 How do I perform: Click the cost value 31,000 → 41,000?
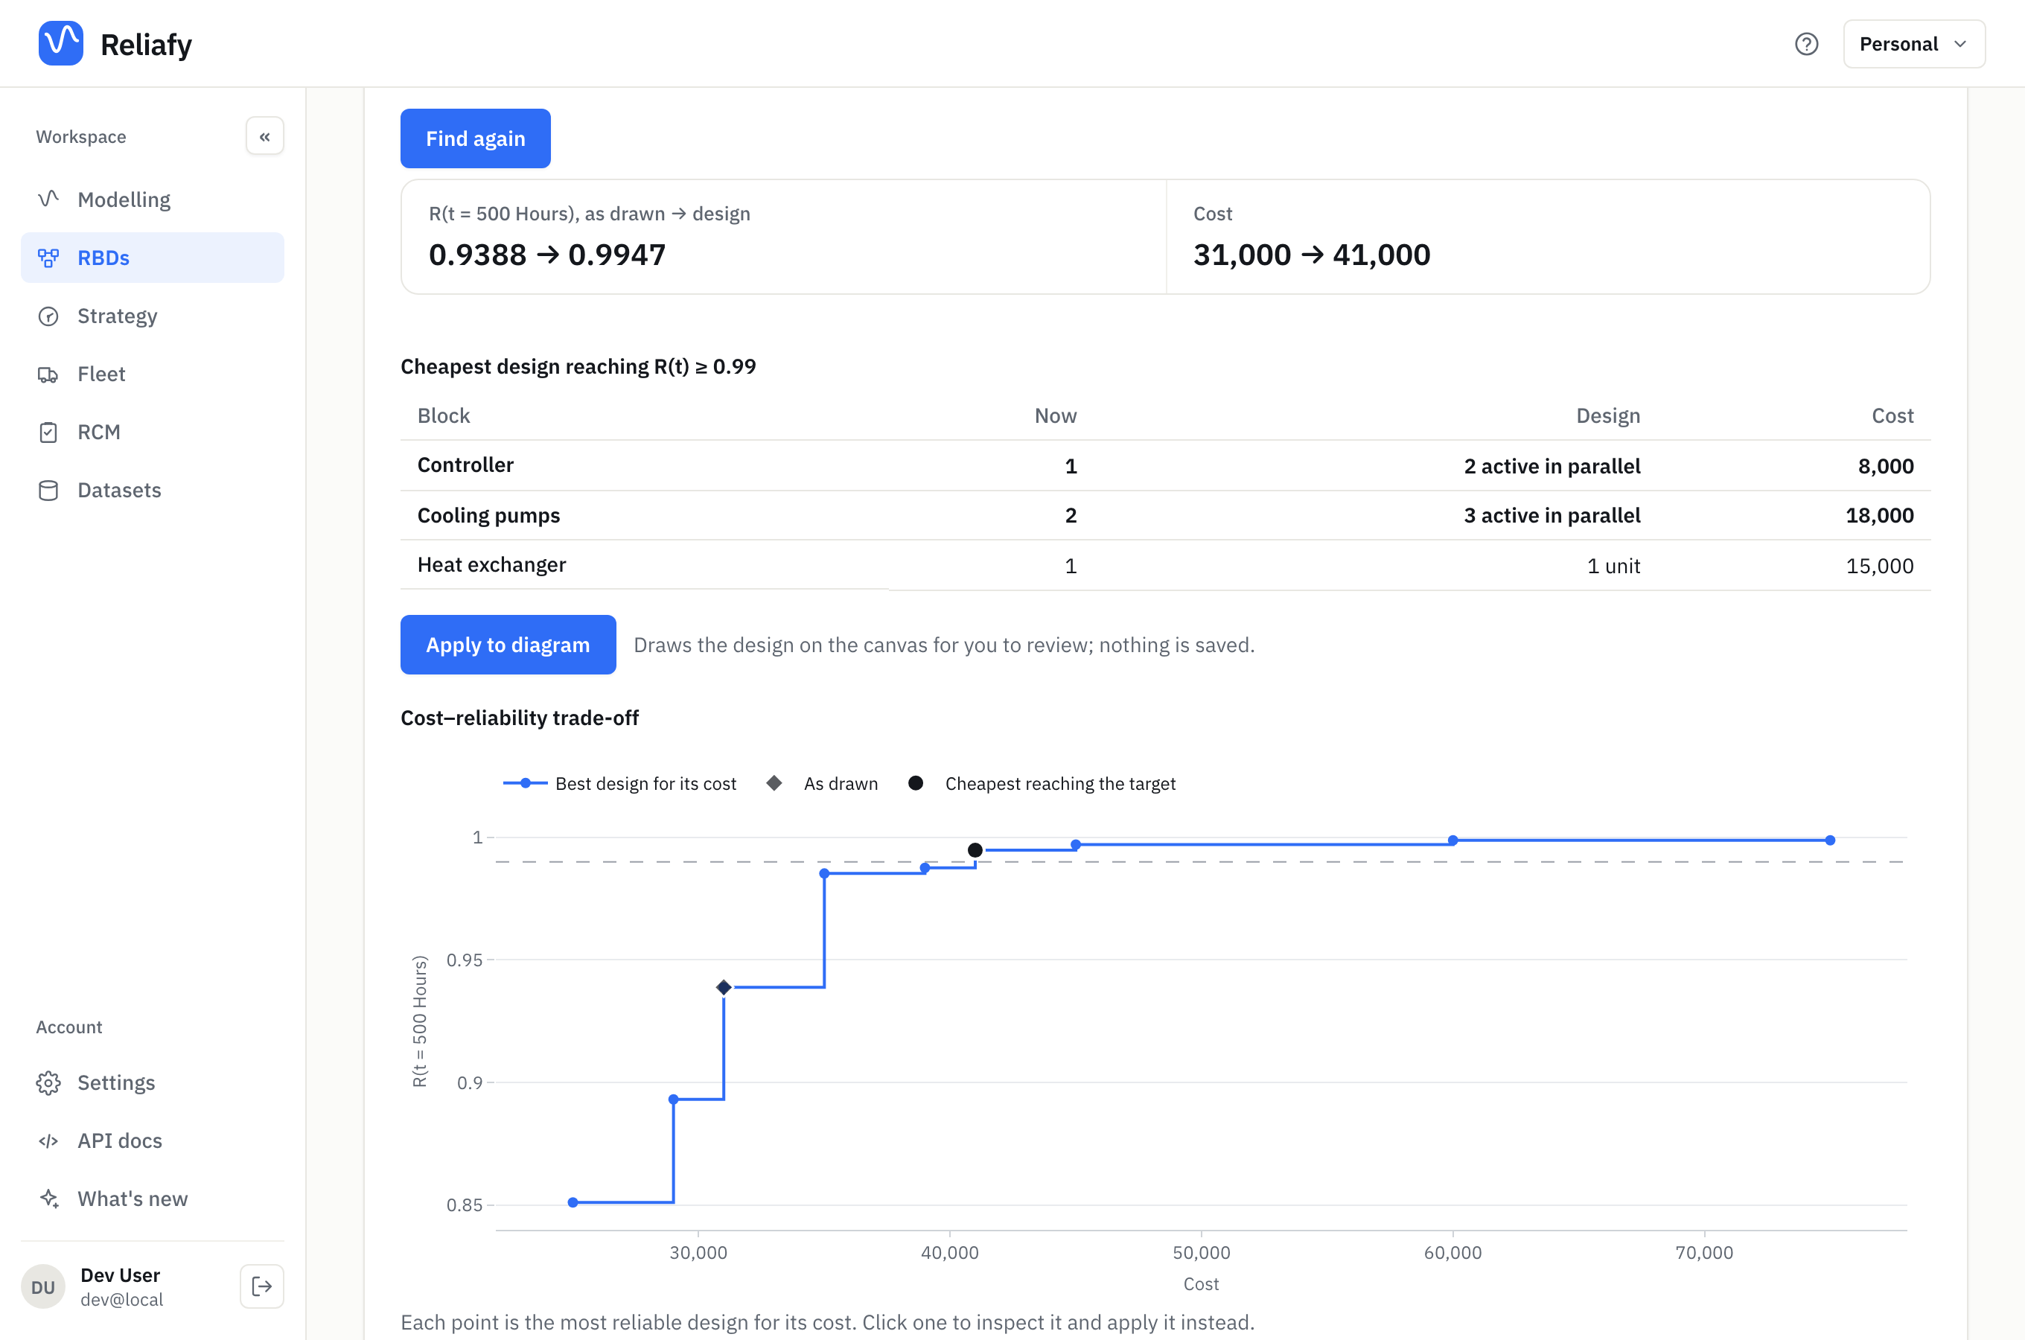point(1312,255)
